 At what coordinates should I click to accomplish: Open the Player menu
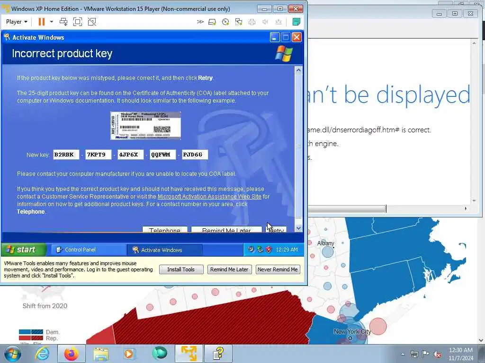point(17,22)
